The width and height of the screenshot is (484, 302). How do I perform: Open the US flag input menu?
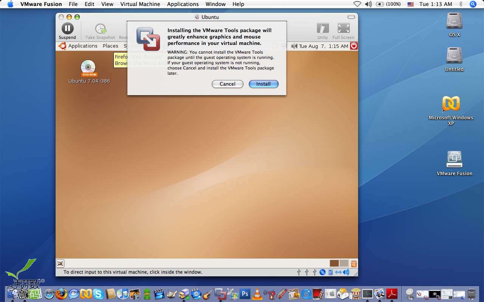411,4
